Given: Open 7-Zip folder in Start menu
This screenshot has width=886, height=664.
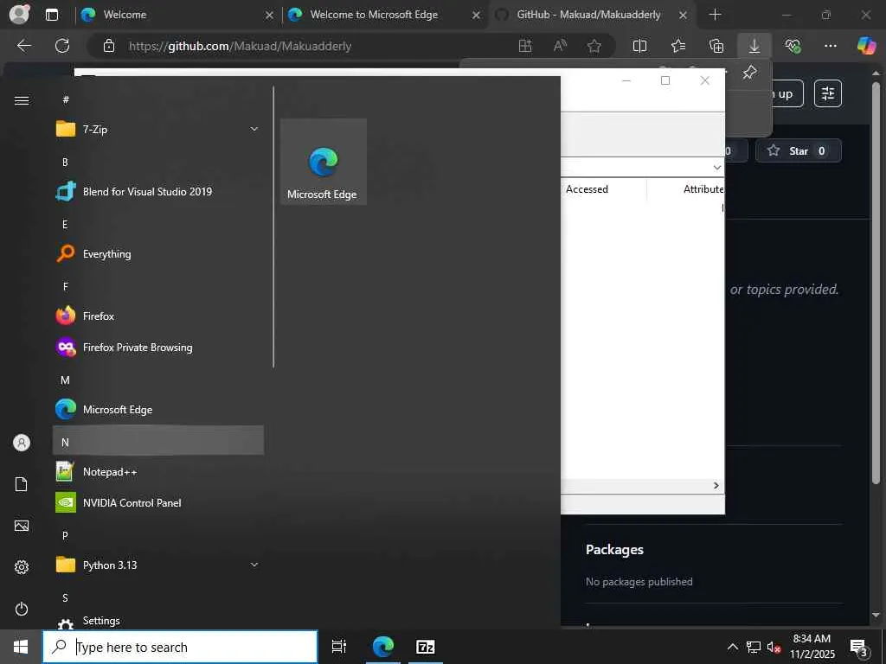Looking at the screenshot, I should click(x=158, y=130).
